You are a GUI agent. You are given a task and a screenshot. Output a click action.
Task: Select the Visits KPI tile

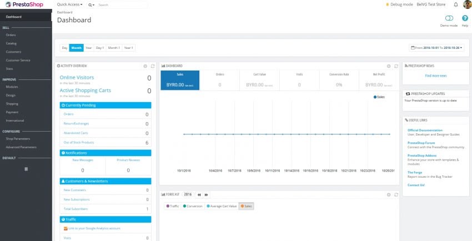tap(299, 81)
